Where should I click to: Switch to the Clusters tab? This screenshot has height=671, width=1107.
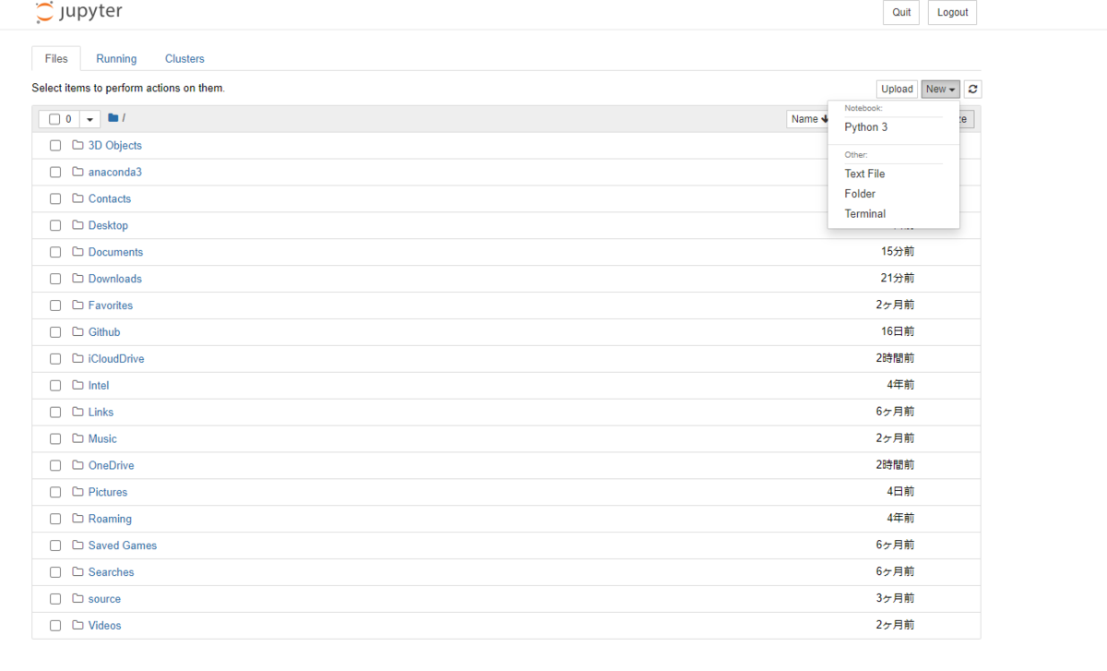point(184,58)
